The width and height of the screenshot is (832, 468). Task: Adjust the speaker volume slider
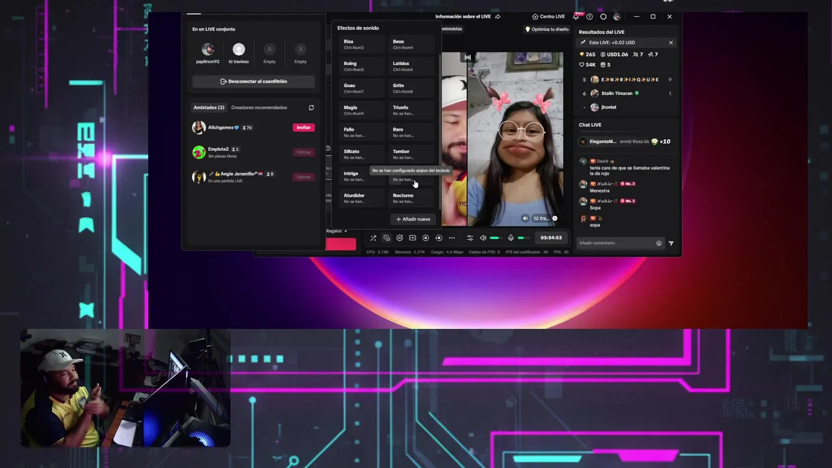click(496, 238)
